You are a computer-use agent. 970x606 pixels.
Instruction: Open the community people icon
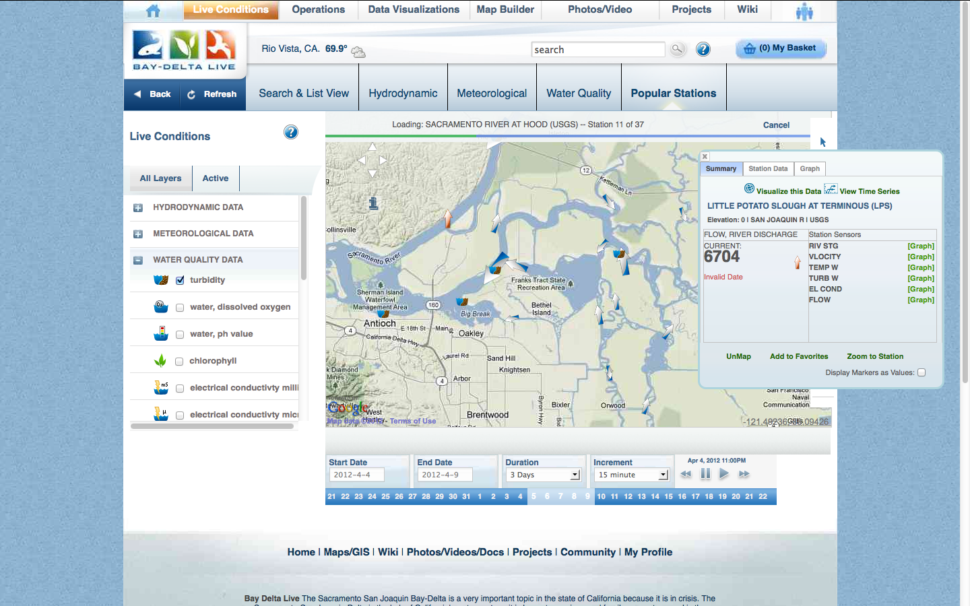pyautogui.click(x=804, y=11)
